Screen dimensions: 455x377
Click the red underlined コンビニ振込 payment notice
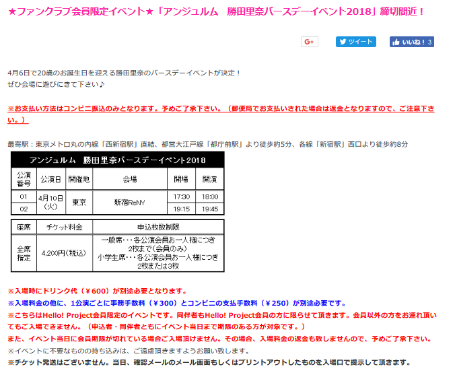click(x=221, y=114)
